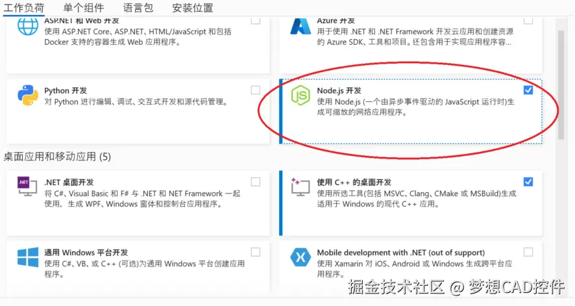Click the C++ description mentioning MSVC、Clang、CMake

pos(417,199)
